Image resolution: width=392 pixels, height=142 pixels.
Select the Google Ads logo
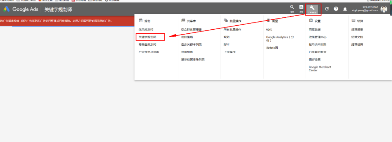click(21, 9)
